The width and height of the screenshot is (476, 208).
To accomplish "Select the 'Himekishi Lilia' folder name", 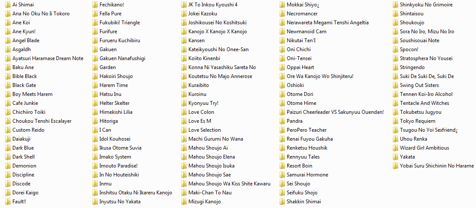I will click(x=116, y=112).
